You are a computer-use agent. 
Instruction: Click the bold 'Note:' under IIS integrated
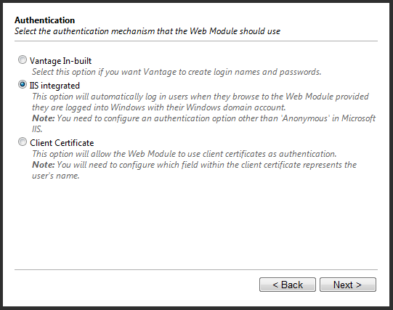click(43, 118)
